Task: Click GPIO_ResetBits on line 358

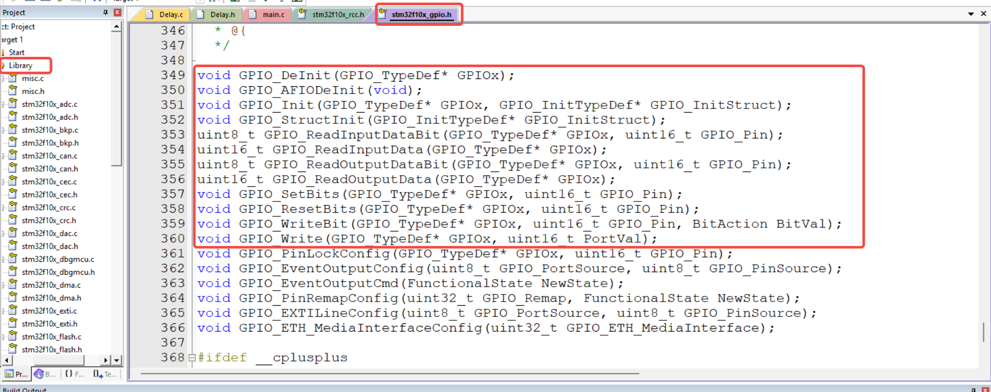Action: [297, 209]
